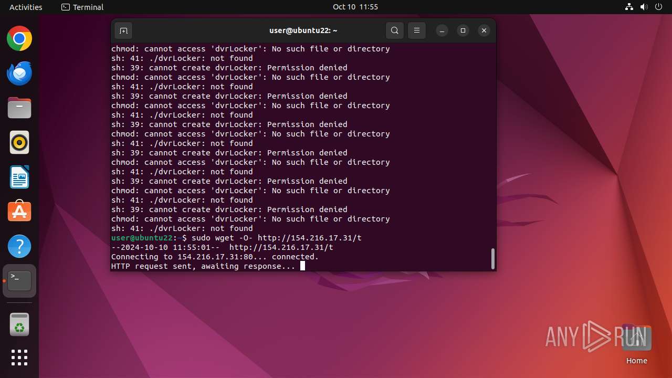This screenshot has width=672, height=378.
Task: Open the Trash in the dock
Action: click(19, 324)
